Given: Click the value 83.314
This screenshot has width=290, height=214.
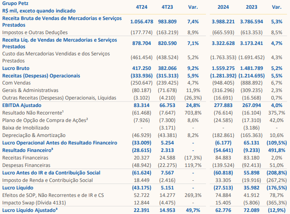Looking at the screenshot, I should [141, 105].
